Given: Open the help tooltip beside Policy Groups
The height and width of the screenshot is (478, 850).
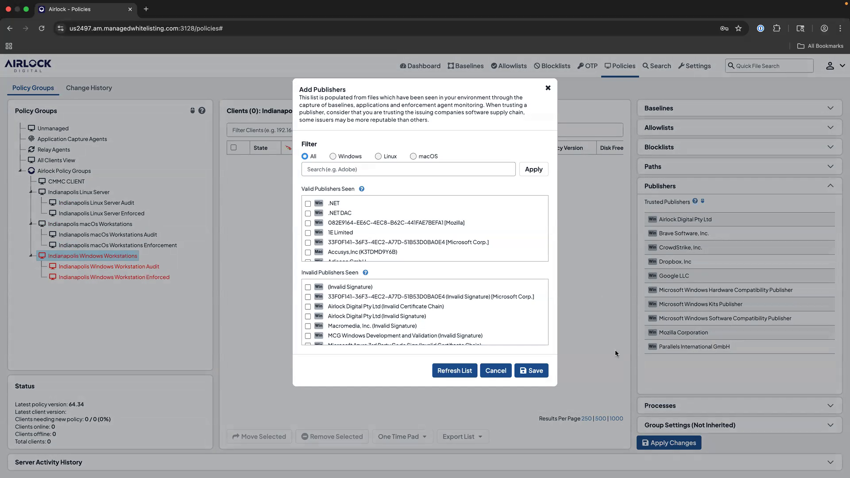Looking at the screenshot, I should [203, 111].
